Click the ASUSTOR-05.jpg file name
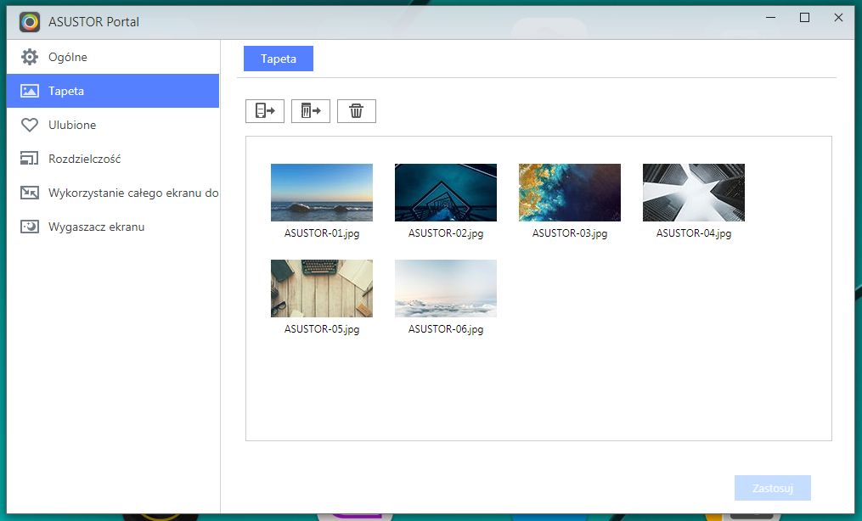 click(322, 329)
